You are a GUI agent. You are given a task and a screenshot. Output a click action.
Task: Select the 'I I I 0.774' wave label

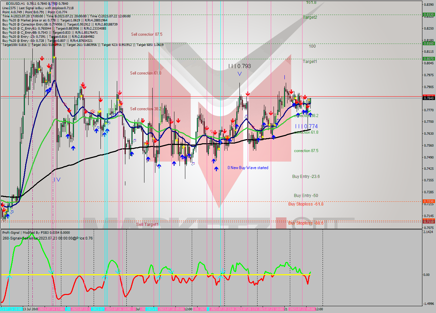click(x=306, y=126)
